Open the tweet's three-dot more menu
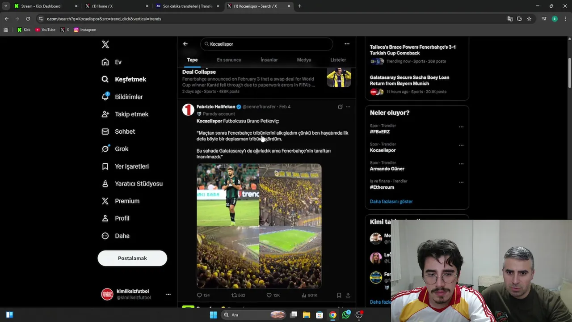The width and height of the screenshot is (572, 322). (x=348, y=107)
